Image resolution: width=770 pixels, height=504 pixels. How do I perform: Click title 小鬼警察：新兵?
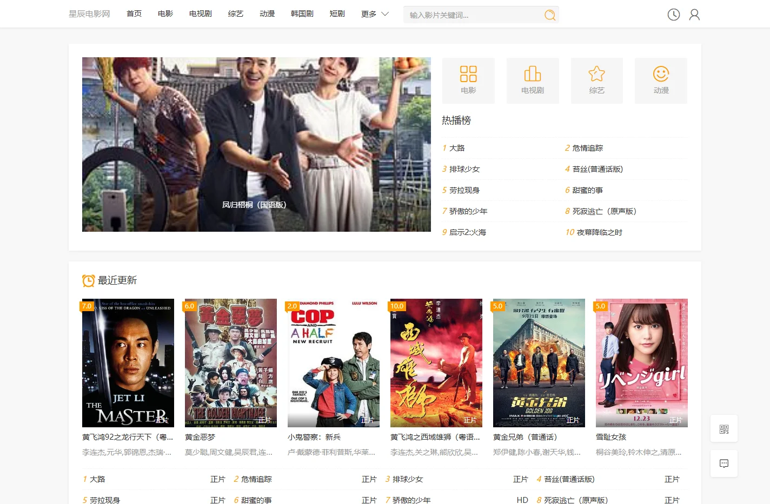314,437
